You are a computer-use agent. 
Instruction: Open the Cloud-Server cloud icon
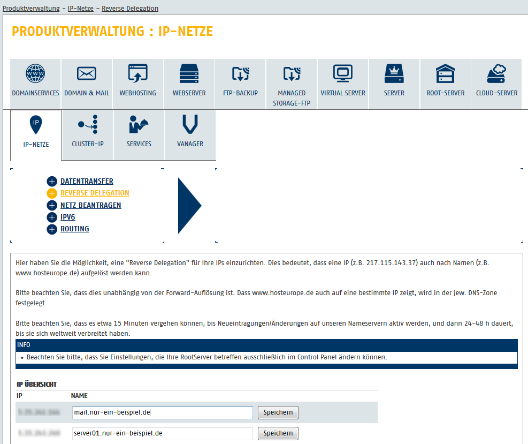[x=496, y=73]
